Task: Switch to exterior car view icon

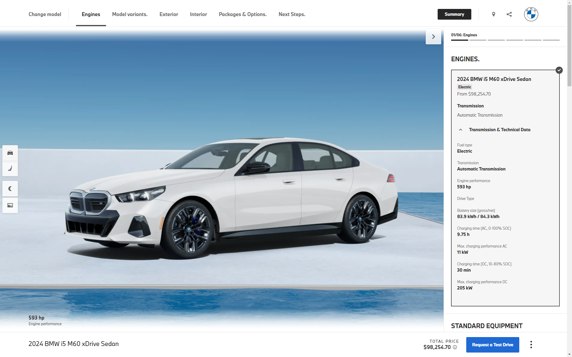Action: tap(10, 153)
